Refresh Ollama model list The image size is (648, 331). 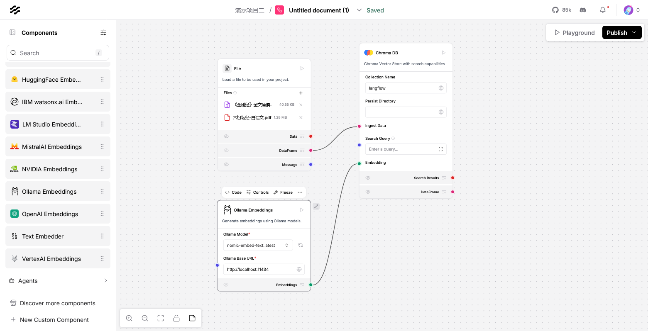click(x=301, y=245)
